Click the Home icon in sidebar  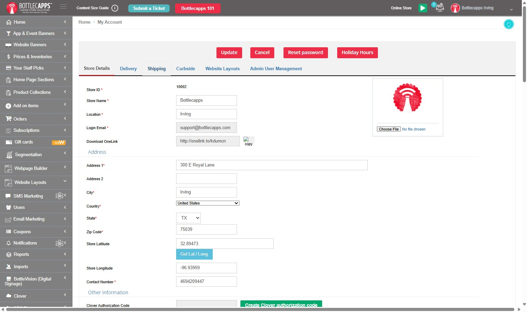point(9,22)
